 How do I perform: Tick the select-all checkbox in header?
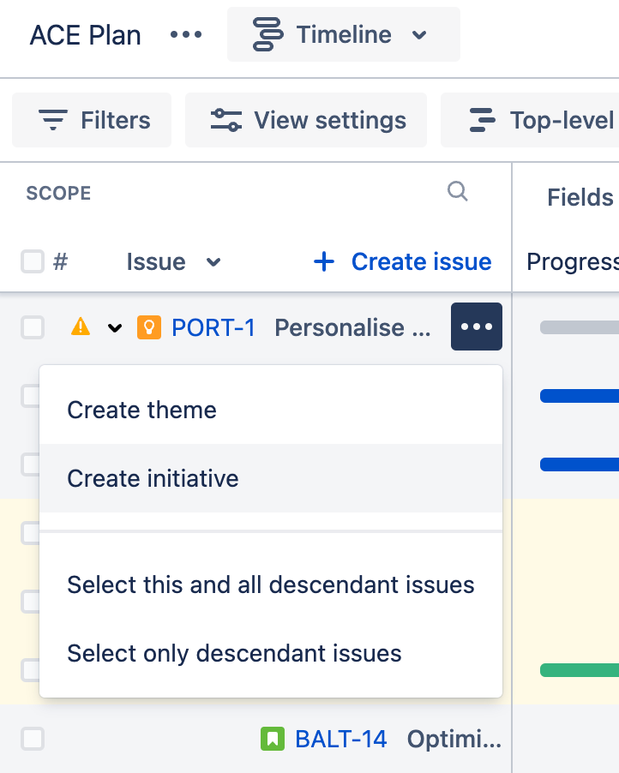tap(33, 261)
